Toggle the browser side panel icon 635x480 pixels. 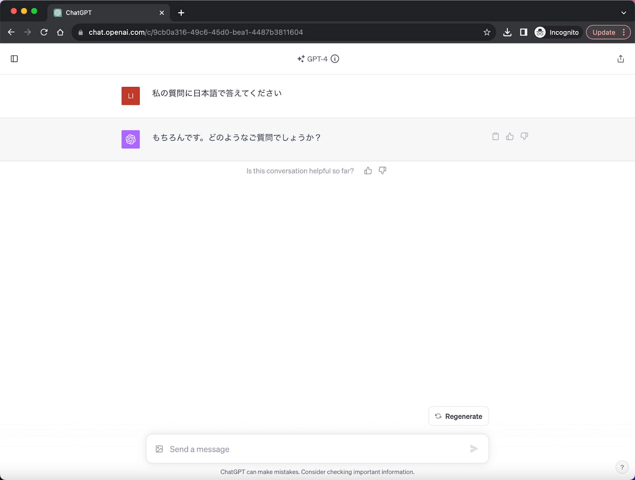[x=523, y=32]
